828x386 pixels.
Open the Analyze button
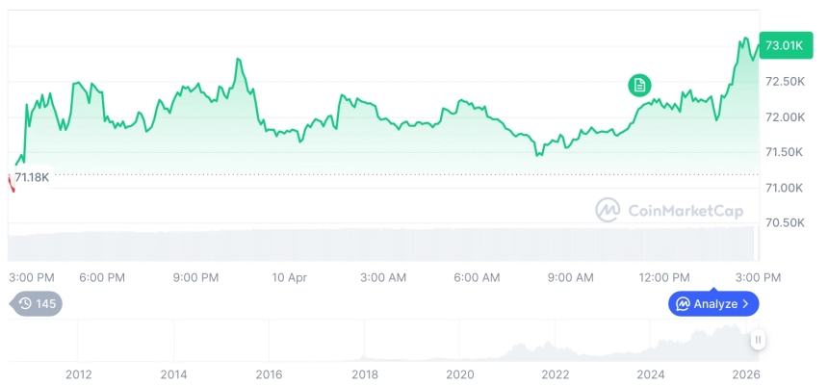click(713, 304)
